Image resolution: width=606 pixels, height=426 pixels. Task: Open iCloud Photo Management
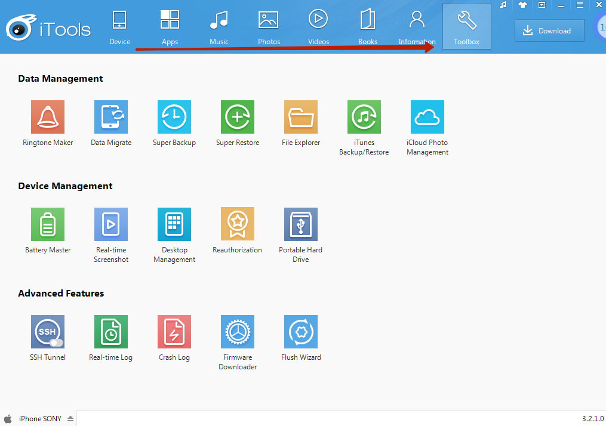coord(427,117)
